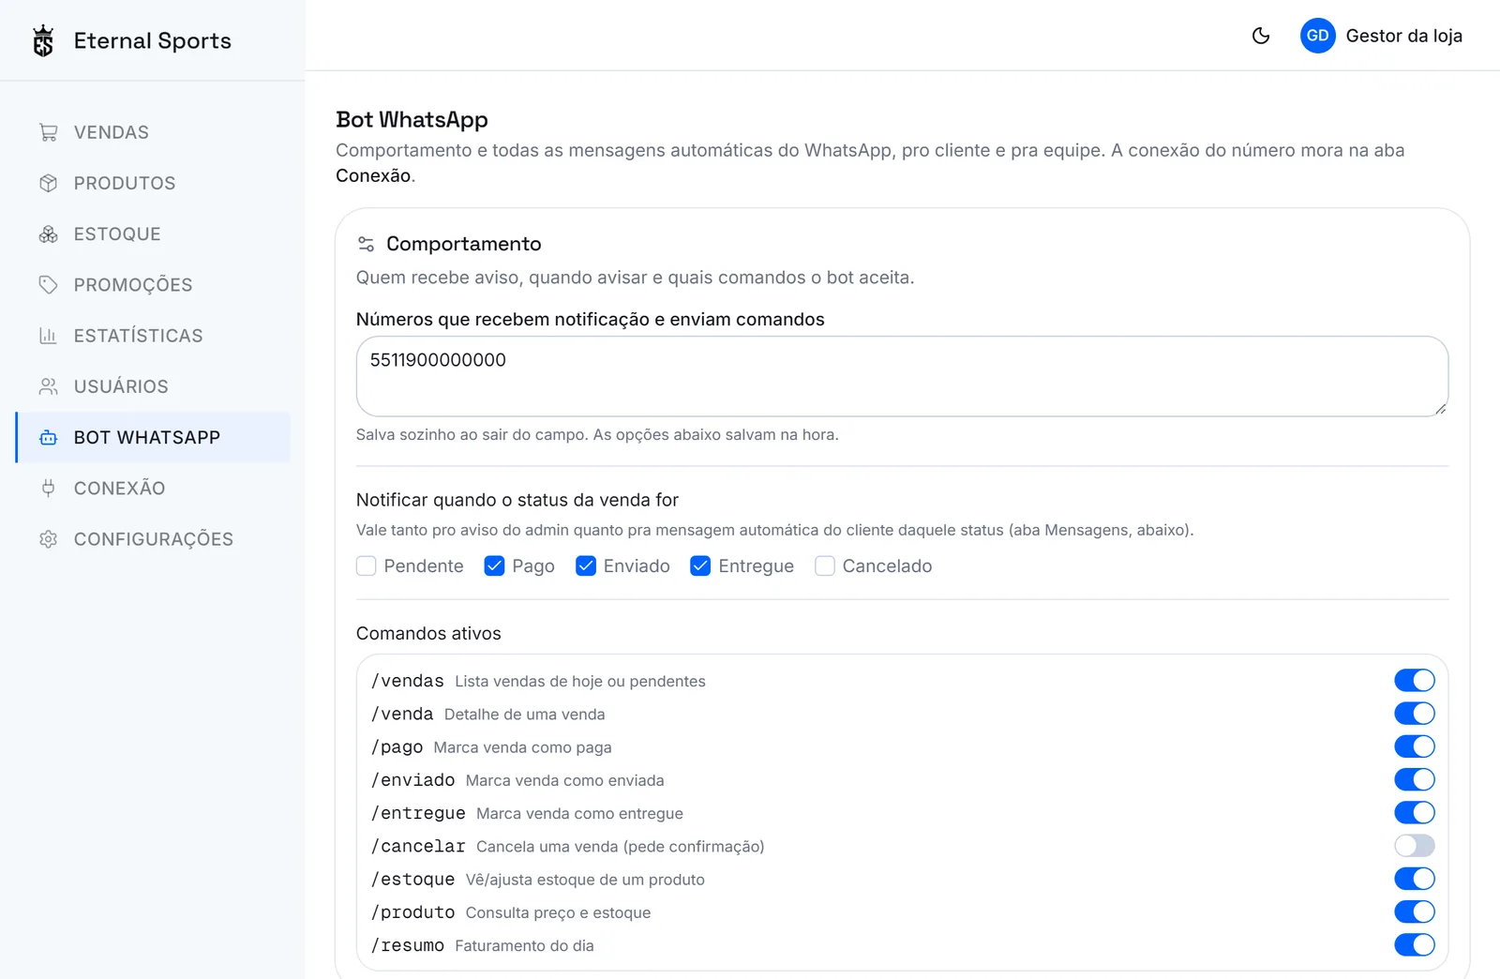Click the Eternal Sports crest logo

43,41
